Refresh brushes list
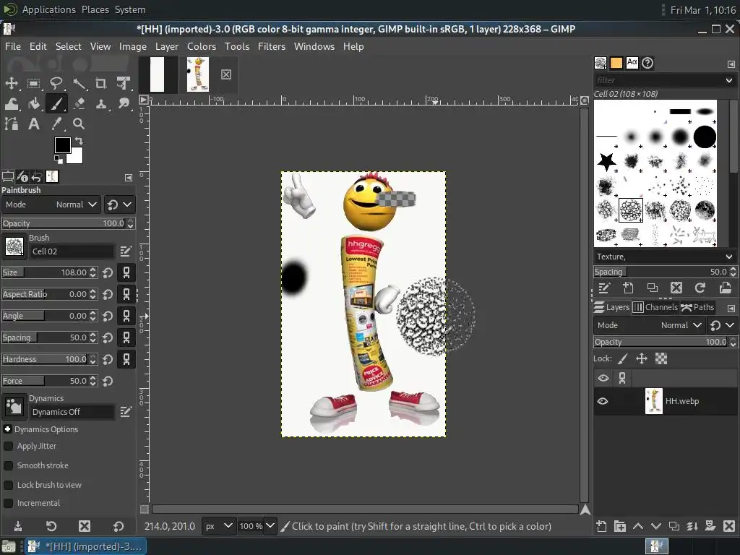This screenshot has height=555, width=740. [700, 288]
